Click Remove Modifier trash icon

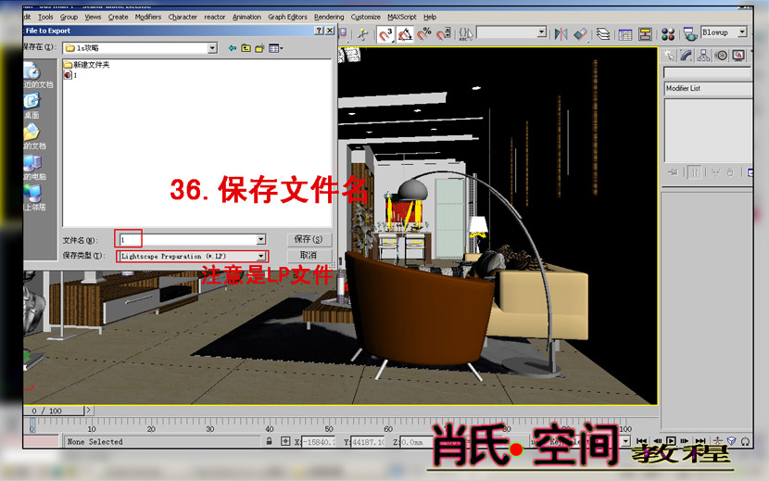tap(730, 172)
